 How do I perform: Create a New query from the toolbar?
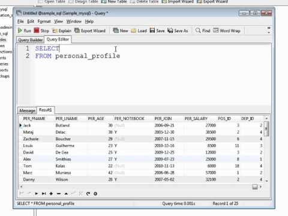(x=121, y=31)
